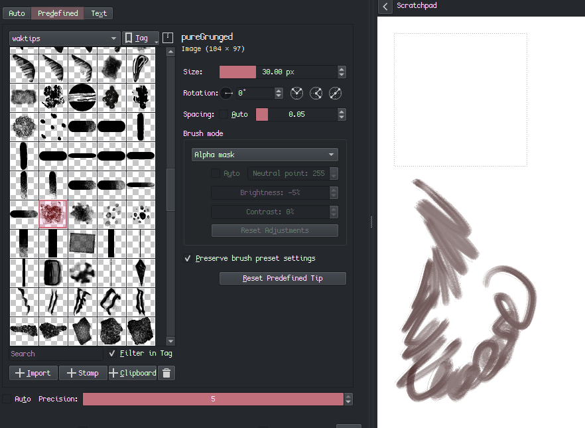Image resolution: width=585 pixels, height=428 pixels.
Task: Increase size with the up stepper arrow
Action: point(342,68)
